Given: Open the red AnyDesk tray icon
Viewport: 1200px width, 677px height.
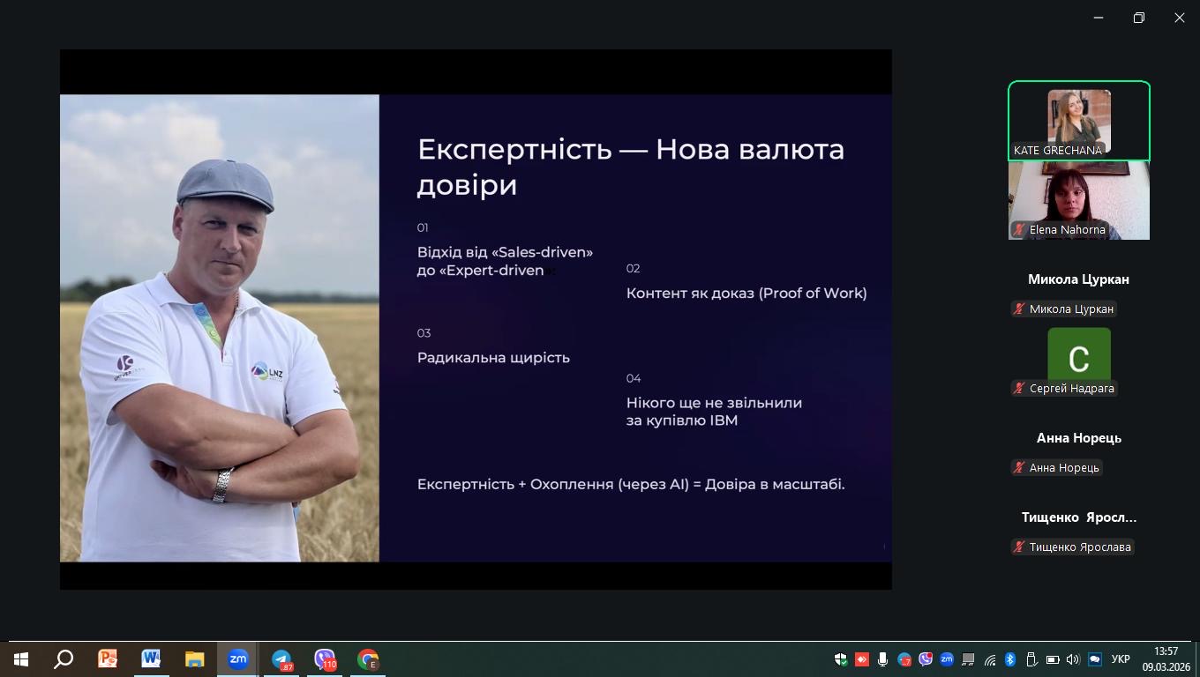Looking at the screenshot, I should [x=862, y=659].
